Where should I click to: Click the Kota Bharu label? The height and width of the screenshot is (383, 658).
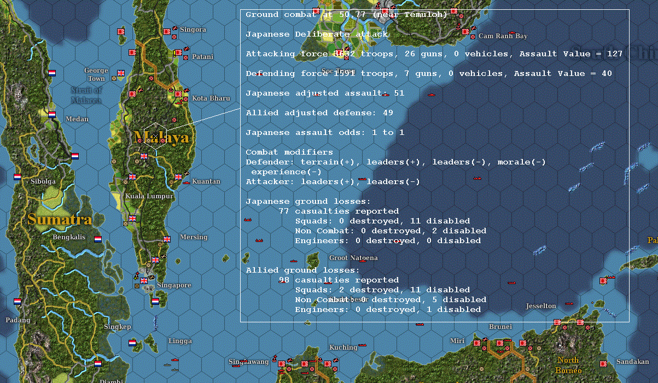[211, 98]
